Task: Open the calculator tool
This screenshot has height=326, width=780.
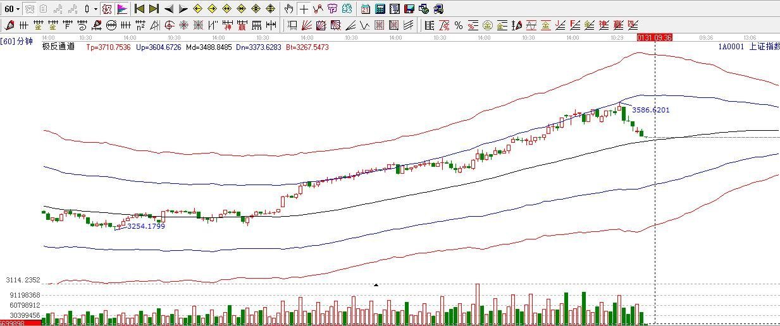Action: 380,9
